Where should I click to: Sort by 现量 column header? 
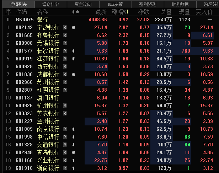coord(185,12)
